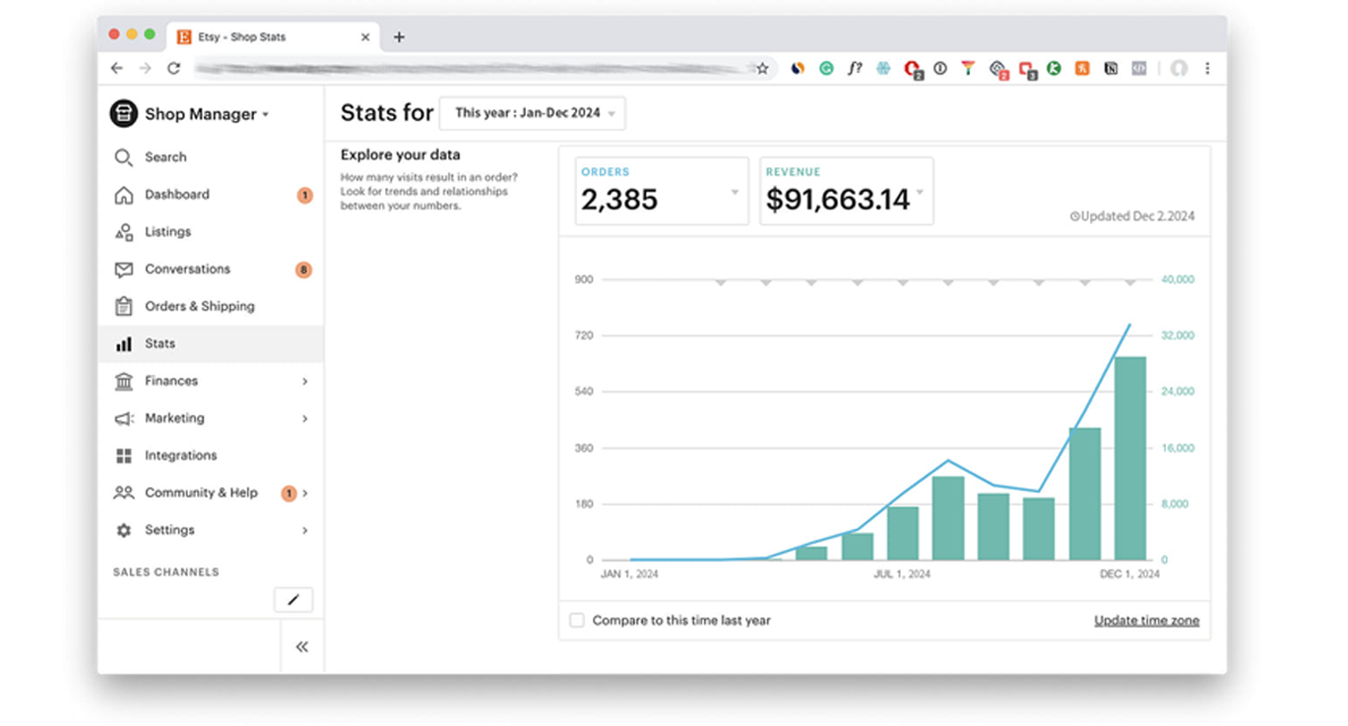
Task: Click the Finances bank icon
Action: 123,381
